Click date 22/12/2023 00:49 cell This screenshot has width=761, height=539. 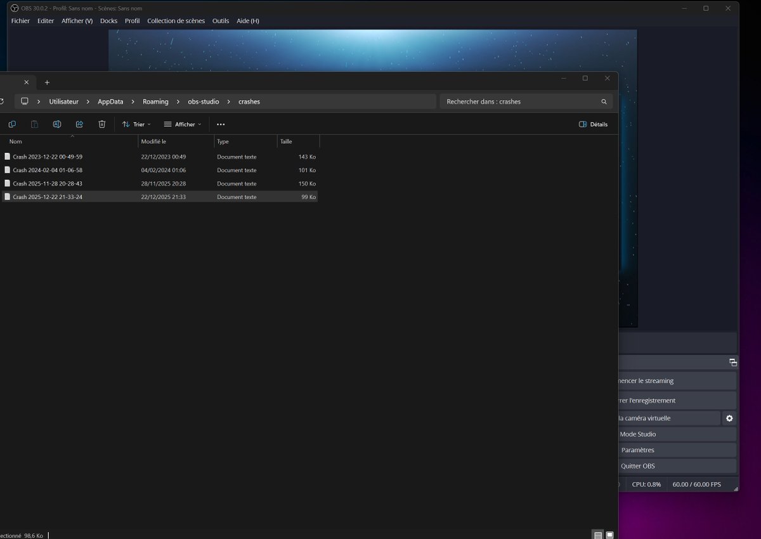[164, 157]
